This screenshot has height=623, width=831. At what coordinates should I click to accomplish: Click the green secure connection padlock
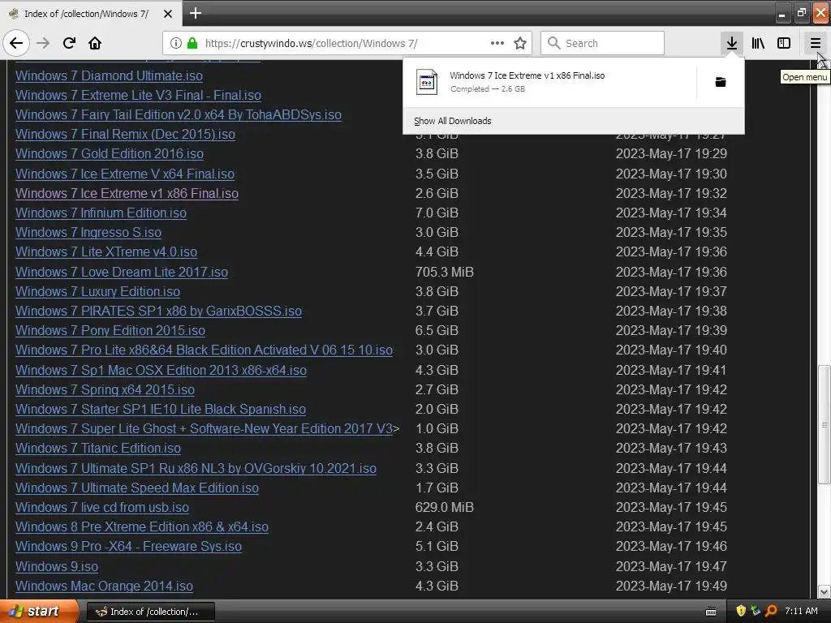192,43
